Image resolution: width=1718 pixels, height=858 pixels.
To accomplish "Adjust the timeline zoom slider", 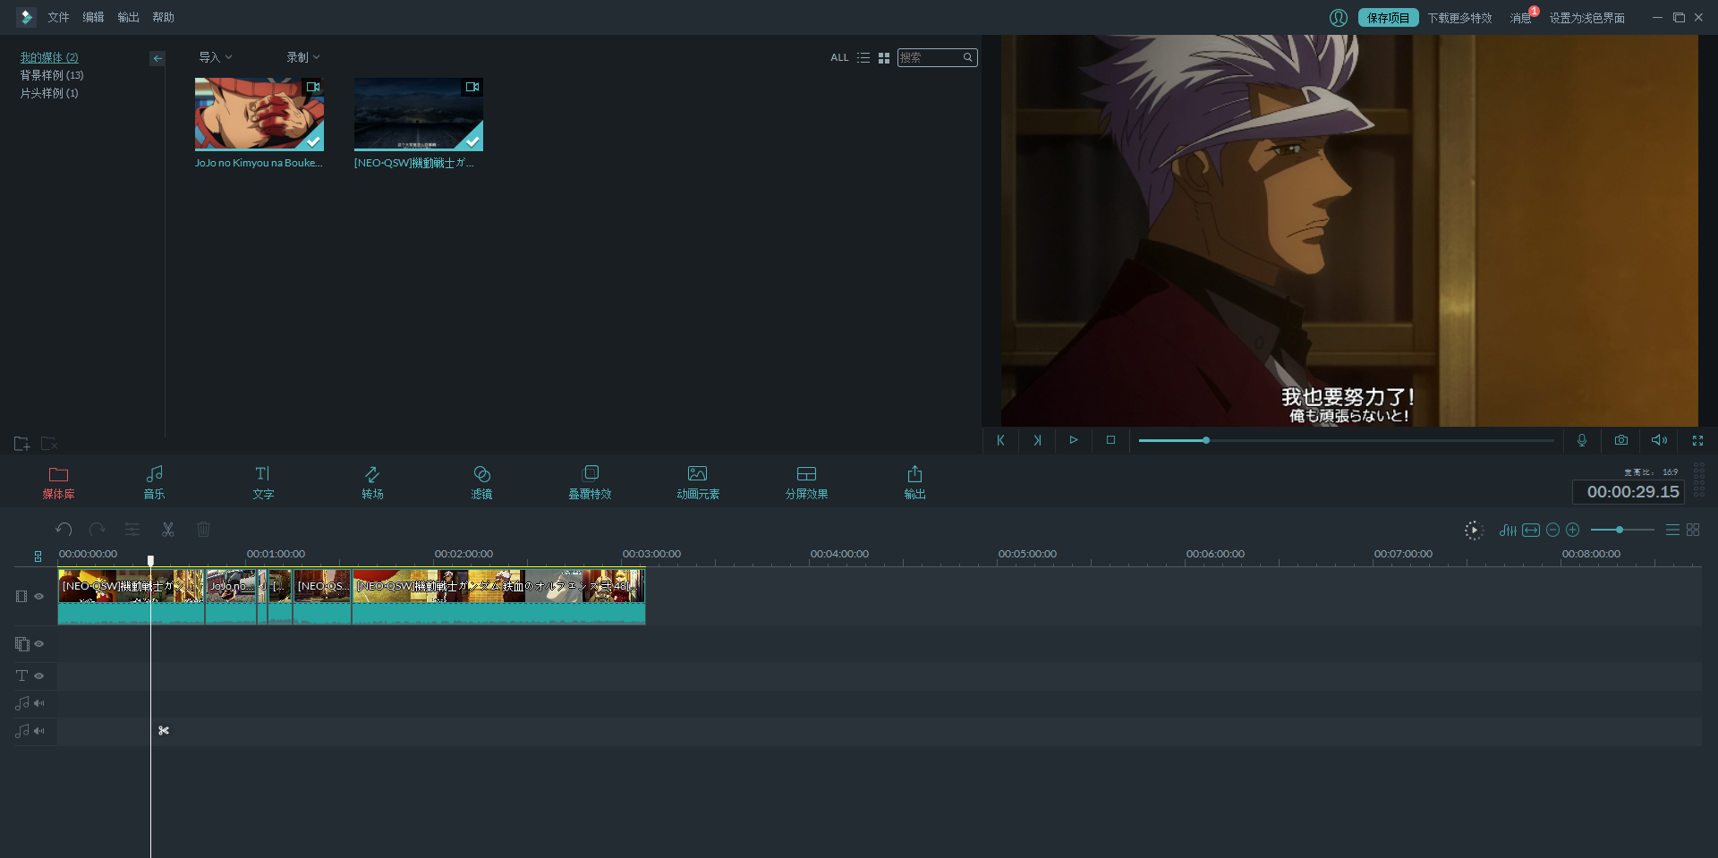I will (1622, 530).
